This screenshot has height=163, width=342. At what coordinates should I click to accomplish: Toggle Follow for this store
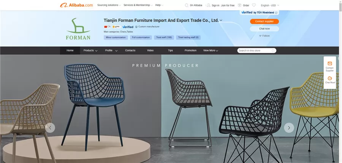(x=264, y=36)
